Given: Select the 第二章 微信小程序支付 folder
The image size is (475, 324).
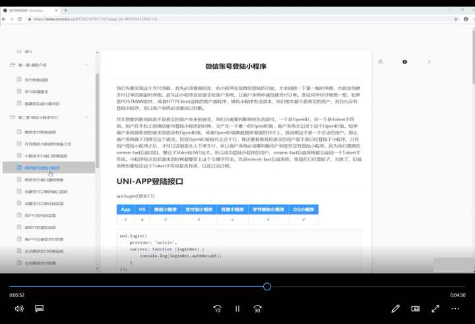Looking at the screenshot, I should (x=38, y=117).
